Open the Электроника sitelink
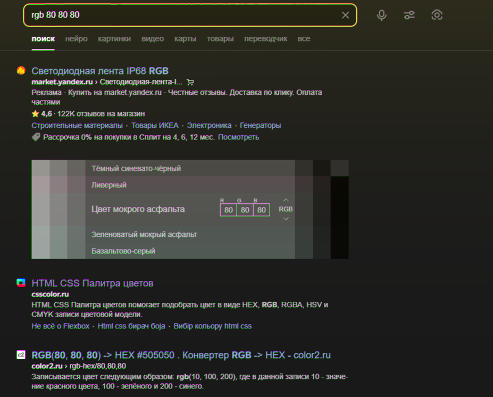 (x=209, y=126)
